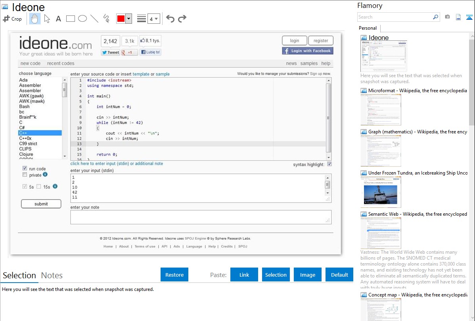Select the ellipse drawing tool
Image resolution: width=475 pixels, height=321 pixels.
pos(82,19)
